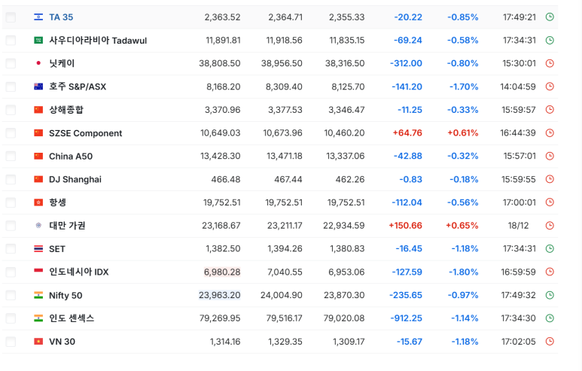
Task: Open the 닛케이 index link
Action: pos(62,63)
